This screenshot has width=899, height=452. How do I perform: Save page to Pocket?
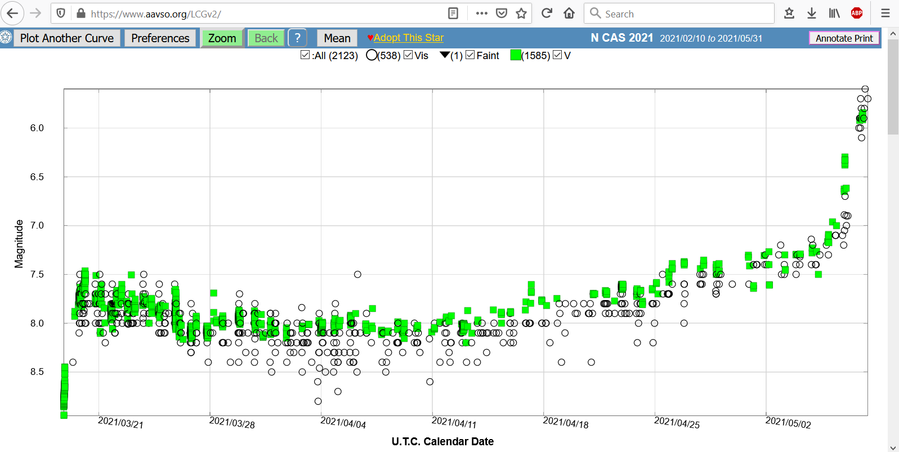coord(502,14)
